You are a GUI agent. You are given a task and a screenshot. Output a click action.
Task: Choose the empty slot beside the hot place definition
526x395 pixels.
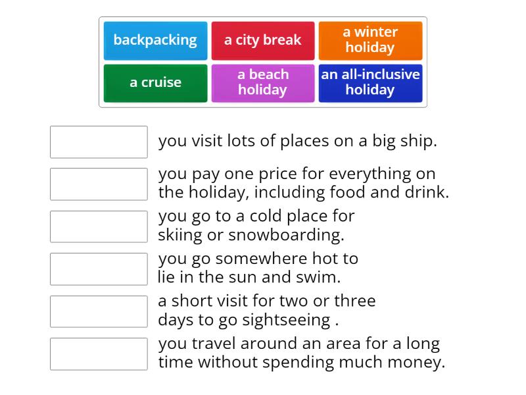click(x=99, y=269)
